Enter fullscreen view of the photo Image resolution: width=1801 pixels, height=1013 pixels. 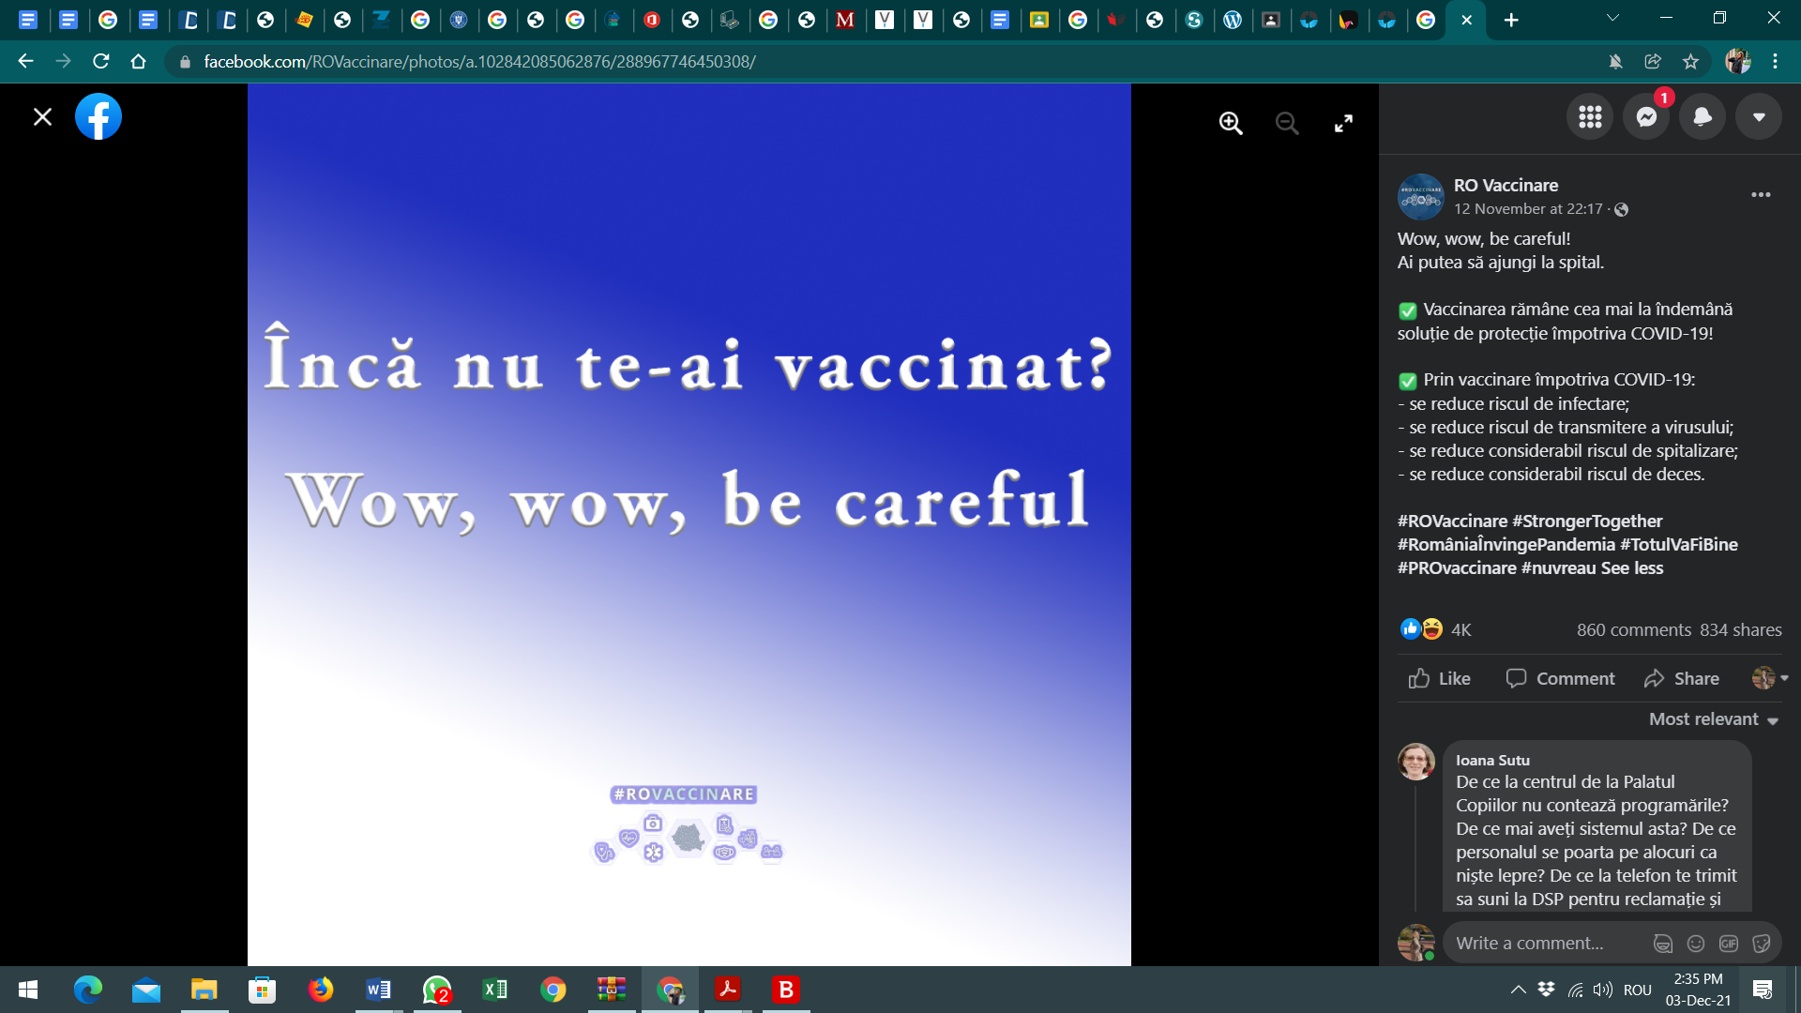1343,123
